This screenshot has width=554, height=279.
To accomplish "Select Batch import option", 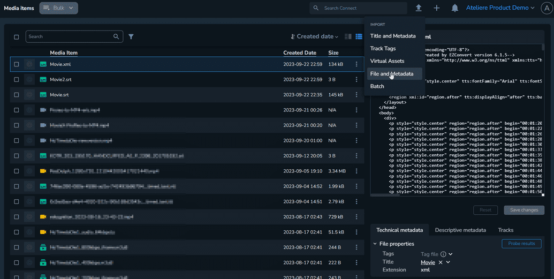I will (x=377, y=86).
